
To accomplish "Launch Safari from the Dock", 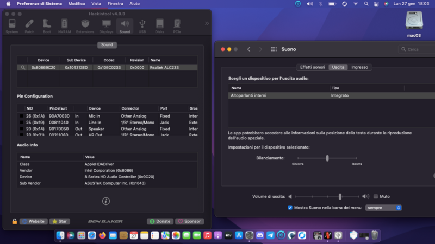I will (x=92, y=235).
